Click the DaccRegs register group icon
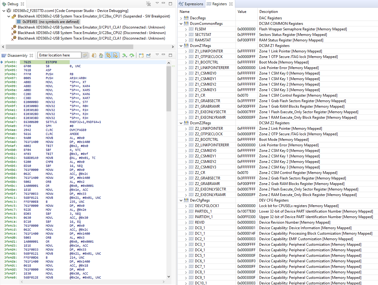This screenshot has width=378, height=285. click(x=186, y=18)
